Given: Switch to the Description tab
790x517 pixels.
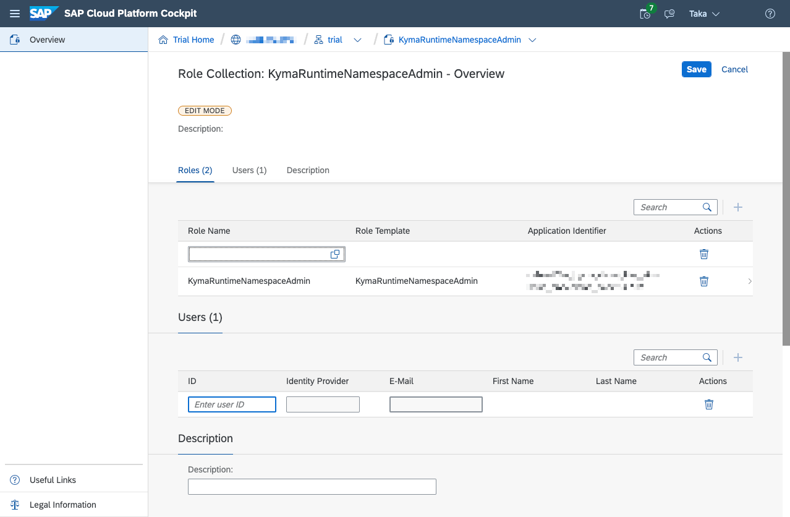Looking at the screenshot, I should (308, 170).
